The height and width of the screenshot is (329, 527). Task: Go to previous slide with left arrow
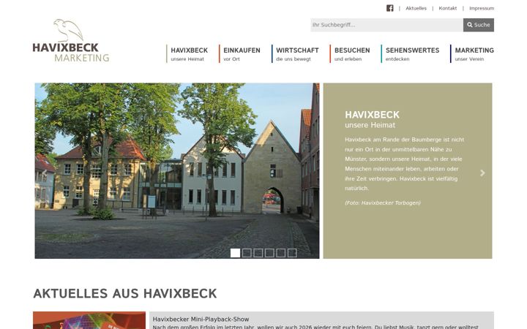[x=44, y=173]
